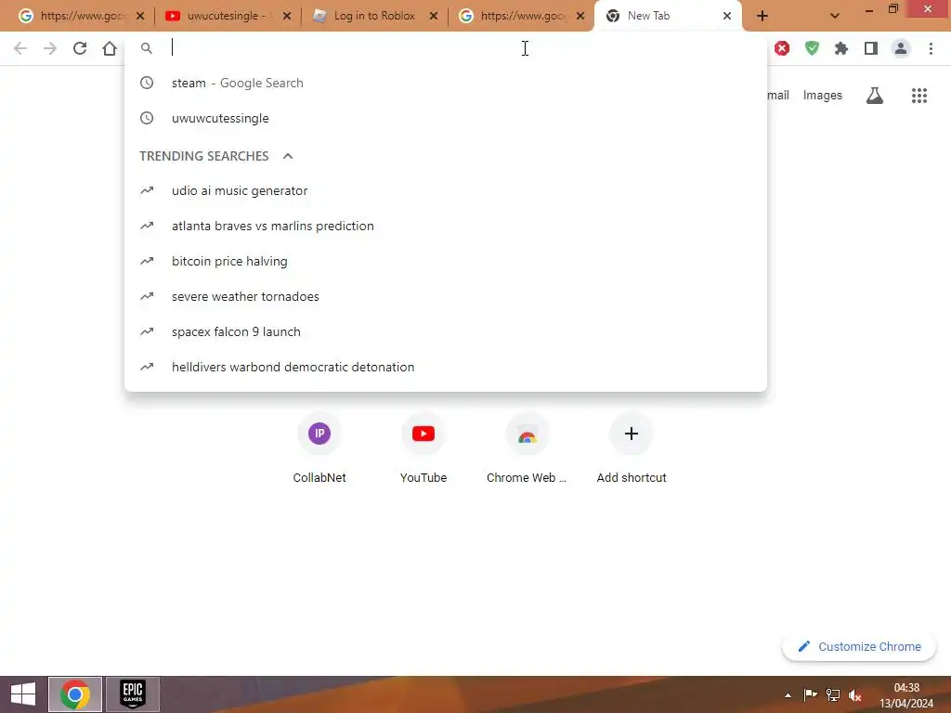
Task: Open the taskbar clock and date
Action: (x=906, y=695)
